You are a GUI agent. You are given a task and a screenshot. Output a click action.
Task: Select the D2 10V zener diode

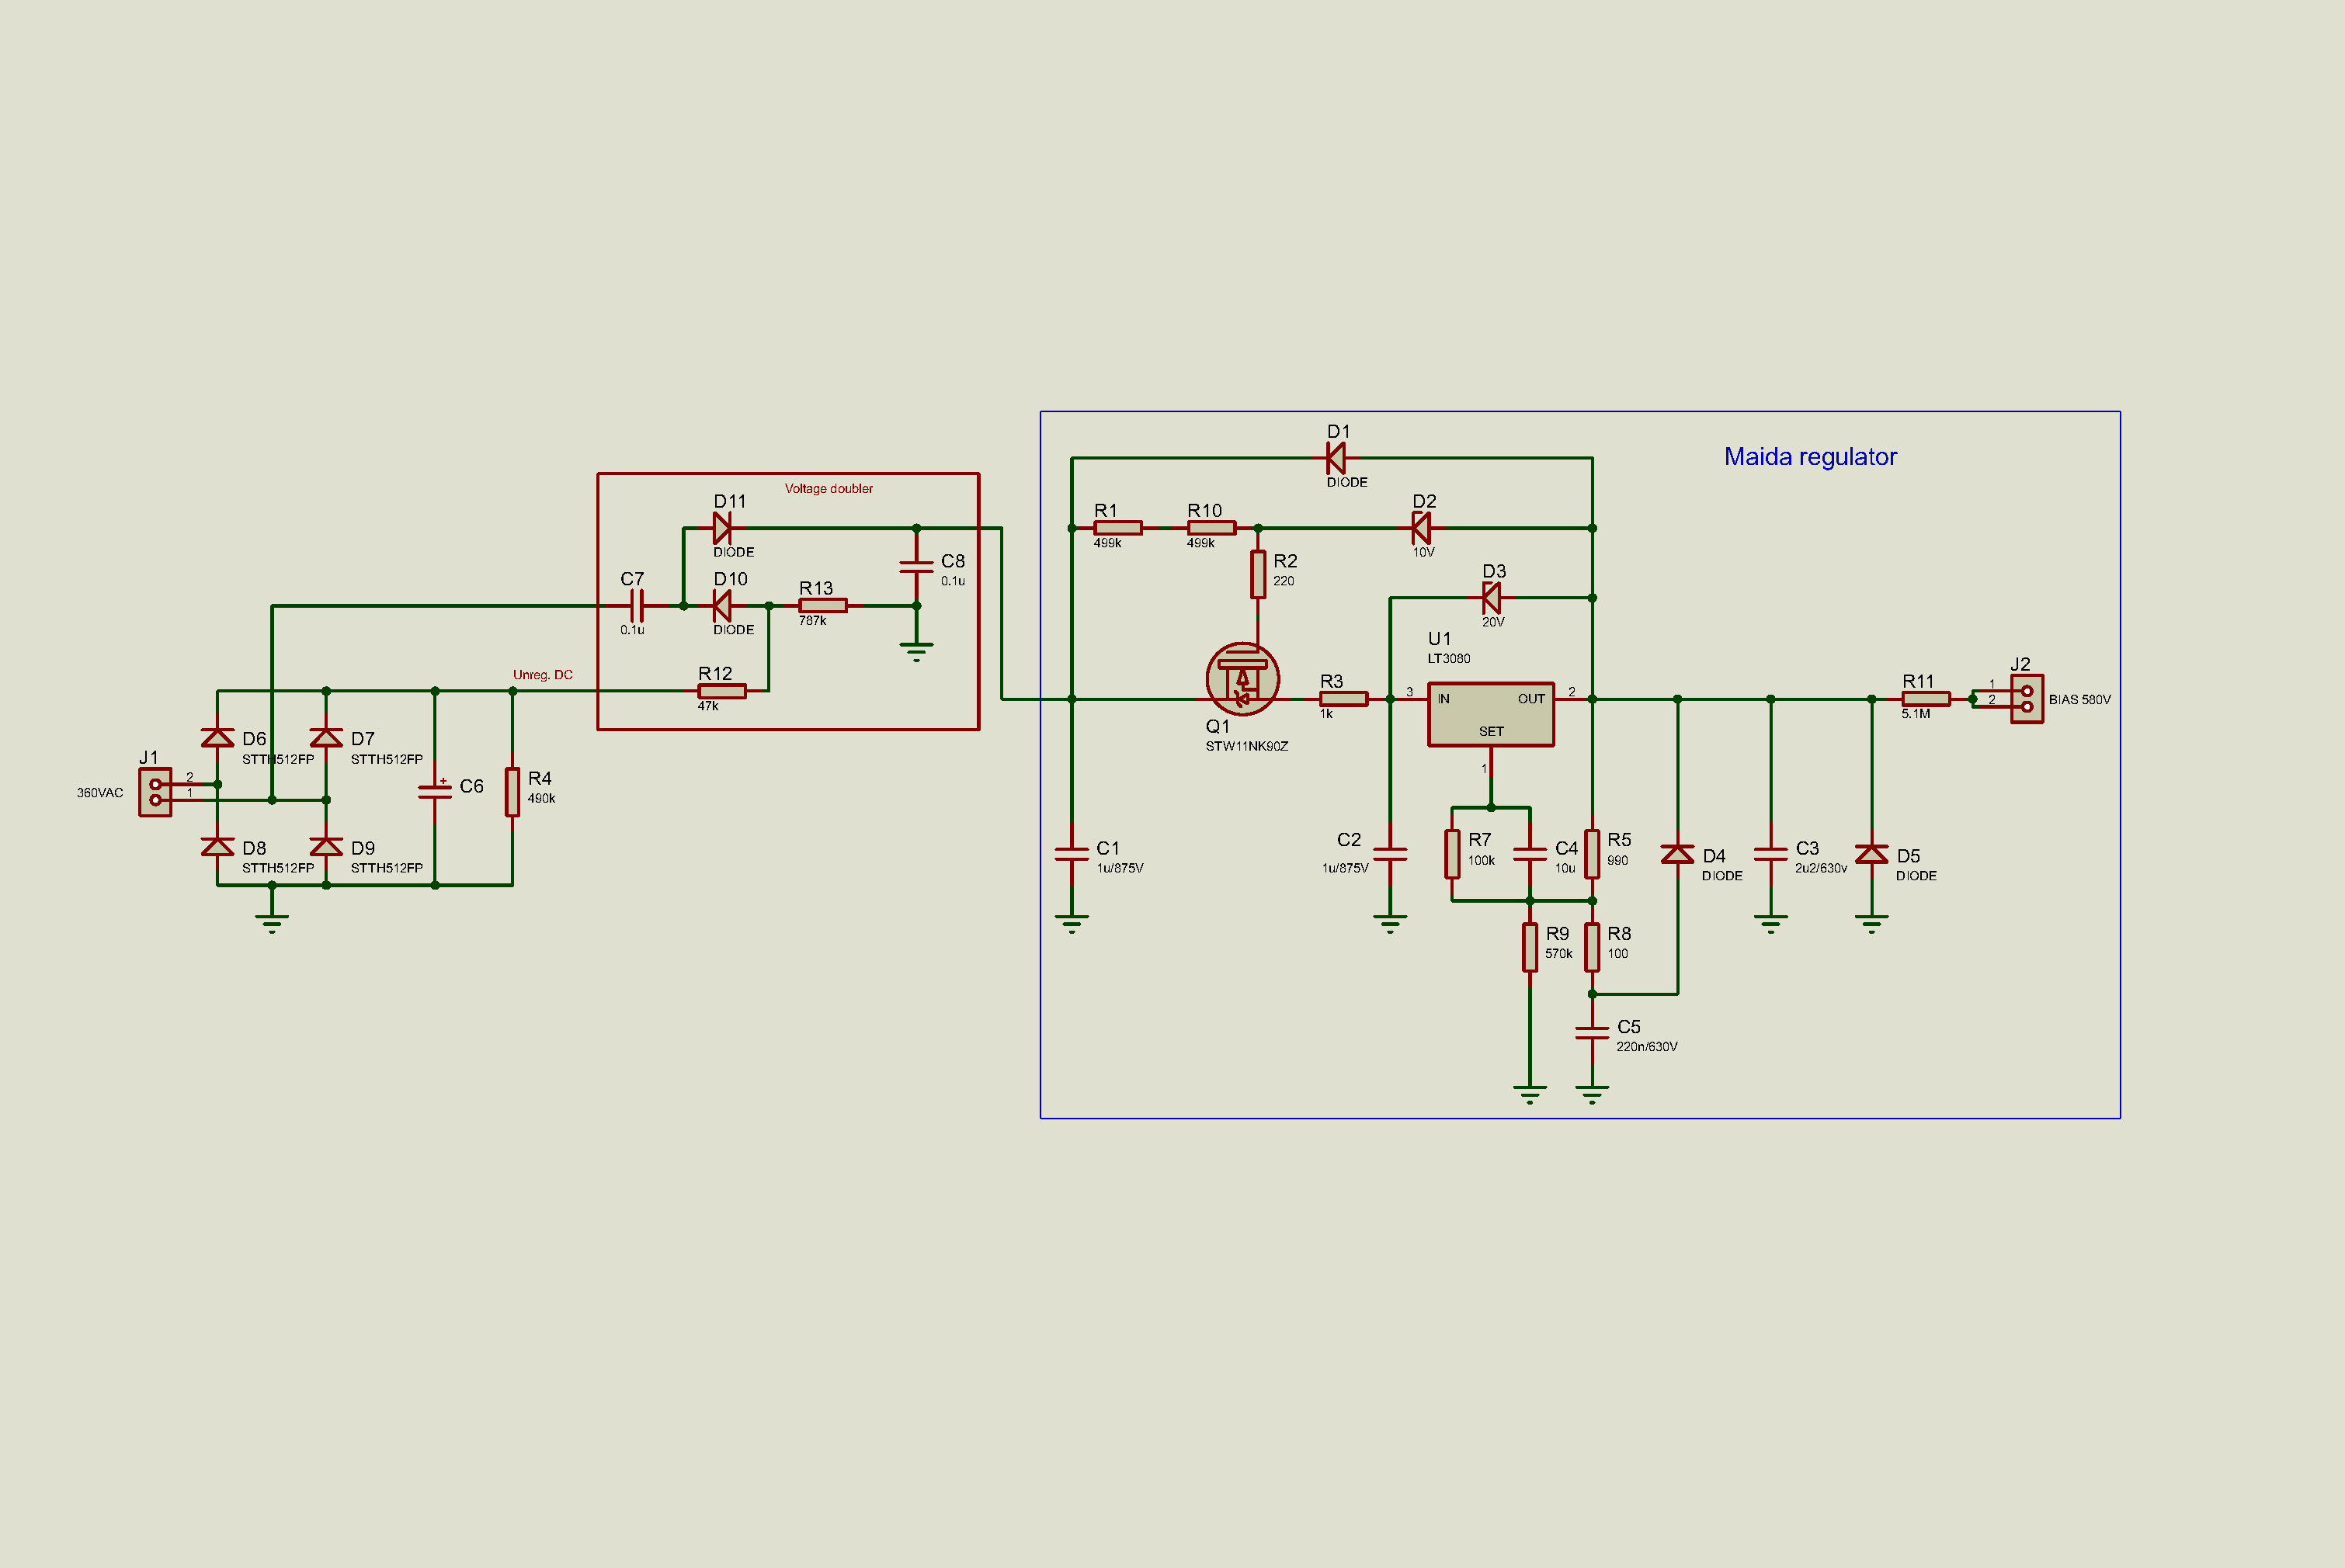click(1422, 528)
